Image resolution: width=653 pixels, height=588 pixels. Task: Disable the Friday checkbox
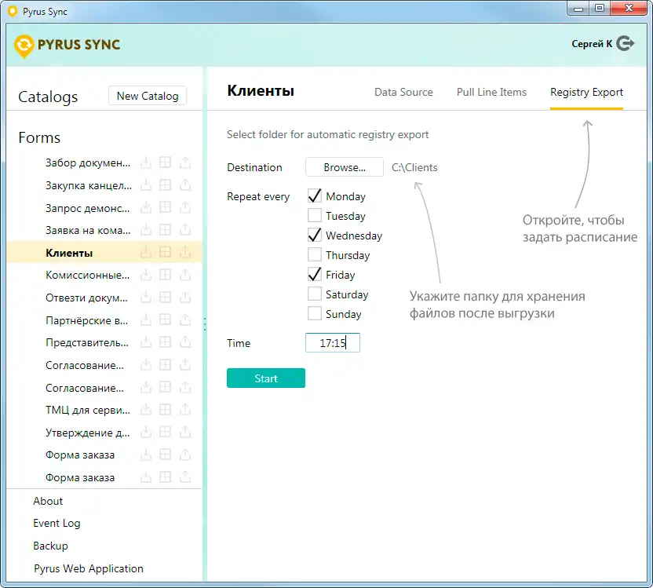coord(315,274)
